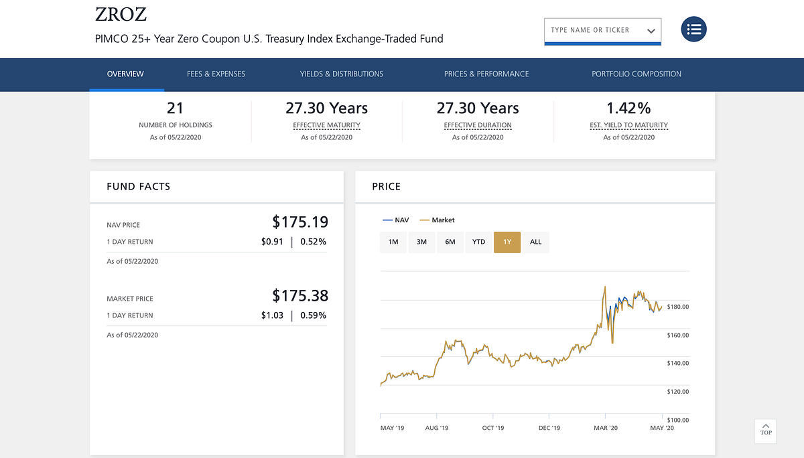The height and width of the screenshot is (458, 804).
Task: Select the 1M chart period
Action: pos(393,242)
